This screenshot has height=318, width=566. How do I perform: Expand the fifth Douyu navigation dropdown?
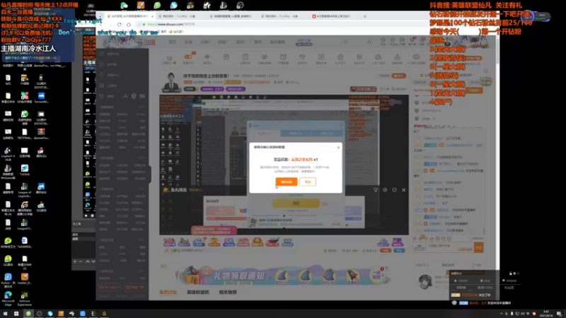(241, 42)
